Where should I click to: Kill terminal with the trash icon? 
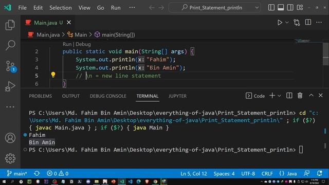point(300,96)
